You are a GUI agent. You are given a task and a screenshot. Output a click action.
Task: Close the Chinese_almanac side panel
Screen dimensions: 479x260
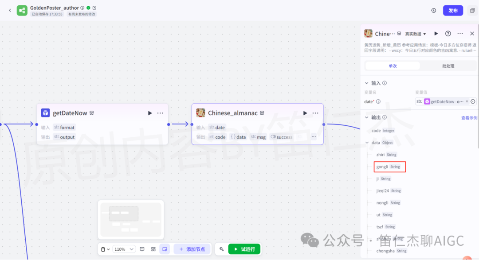[x=472, y=34]
